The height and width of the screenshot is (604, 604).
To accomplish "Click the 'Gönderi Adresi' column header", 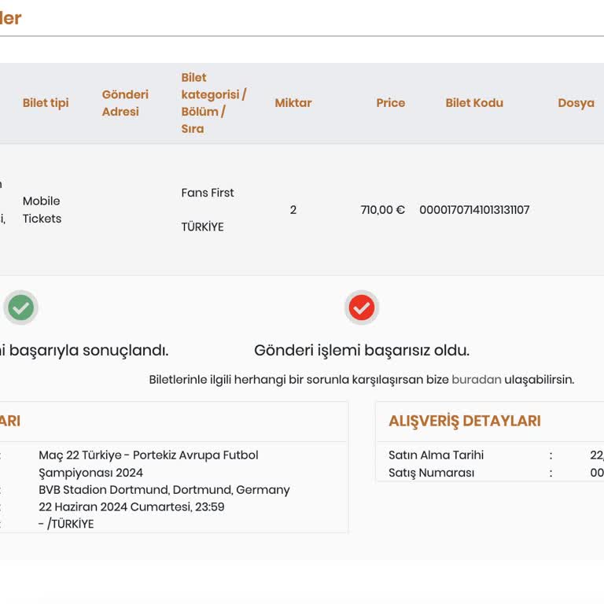I will pyautogui.click(x=125, y=103).
